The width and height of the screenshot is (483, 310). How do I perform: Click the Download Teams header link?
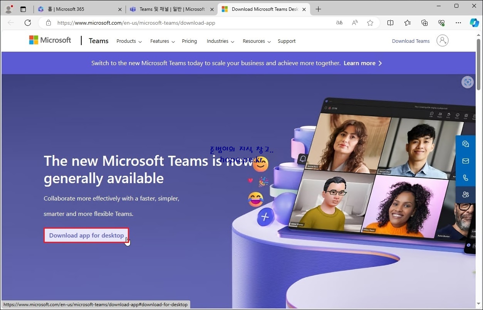click(411, 41)
